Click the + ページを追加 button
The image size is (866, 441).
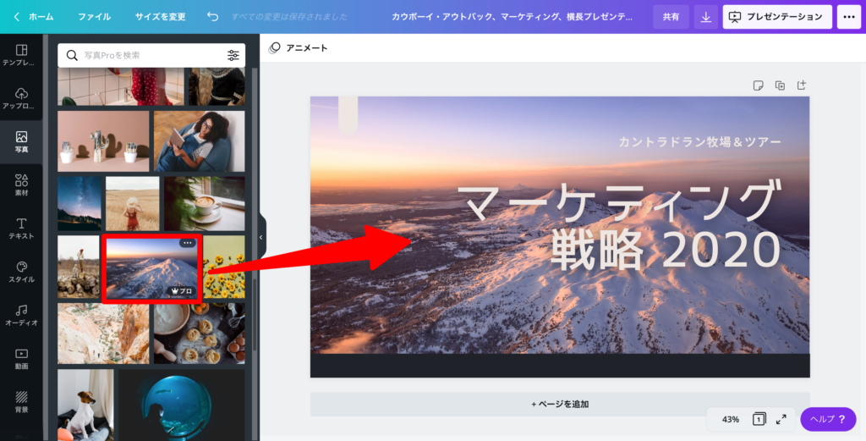(x=560, y=404)
